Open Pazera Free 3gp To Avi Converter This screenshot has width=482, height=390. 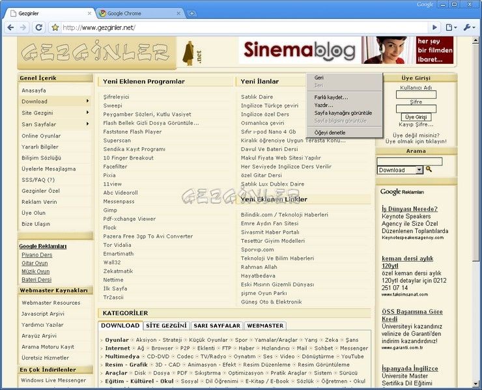coord(148,236)
